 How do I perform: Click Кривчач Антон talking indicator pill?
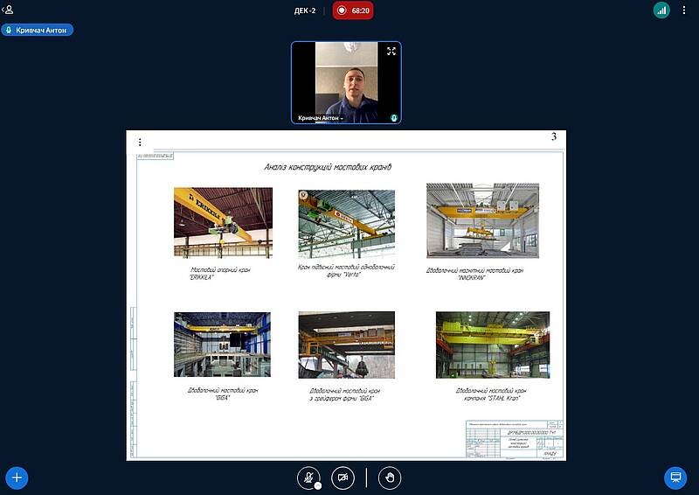(x=37, y=30)
